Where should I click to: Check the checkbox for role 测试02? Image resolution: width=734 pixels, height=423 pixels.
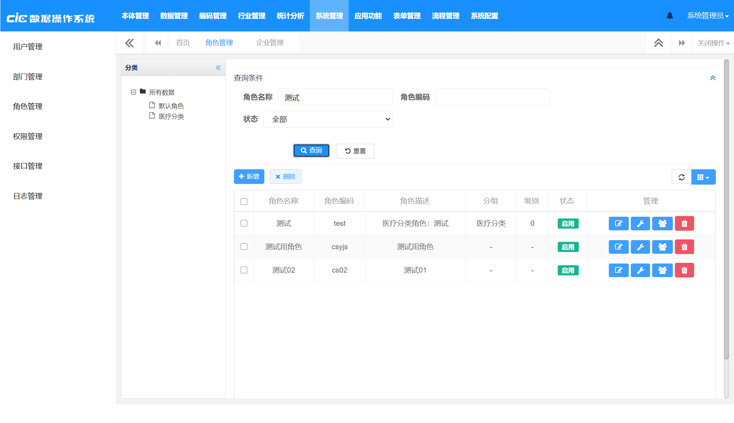click(x=244, y=270)
